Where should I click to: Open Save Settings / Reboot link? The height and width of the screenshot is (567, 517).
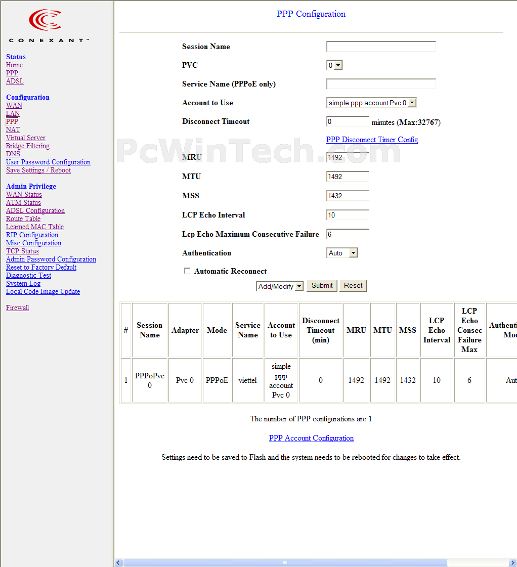(x=38, y=170)
